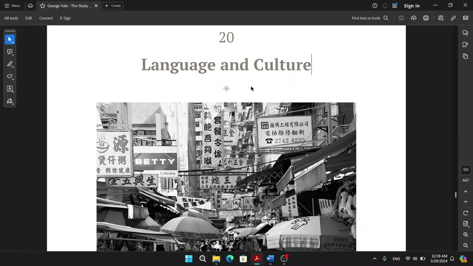Open File Explorer from the taskbar
Screen dimensions: 473x266
[x=216, y=259]
